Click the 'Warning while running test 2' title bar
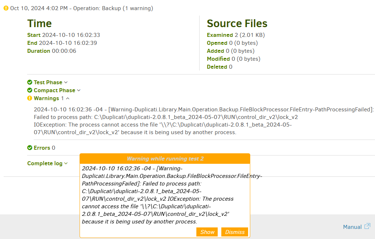375x239 pixels. coord(165,159)
